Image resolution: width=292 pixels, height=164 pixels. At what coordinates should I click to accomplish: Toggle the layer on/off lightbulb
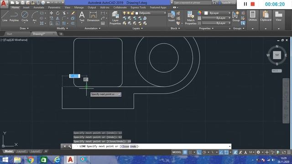coord(125,13)
